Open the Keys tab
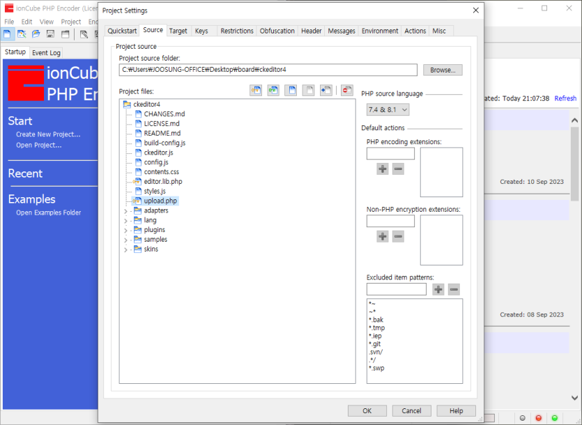The width and height of the screenshot is (582, 425). [201, 31]
